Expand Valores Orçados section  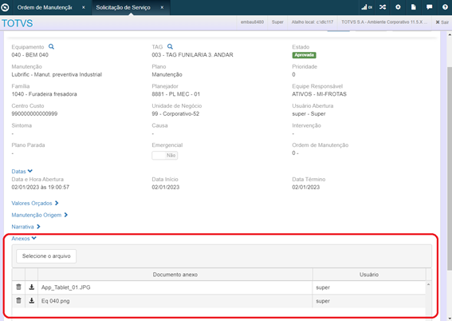35,204
